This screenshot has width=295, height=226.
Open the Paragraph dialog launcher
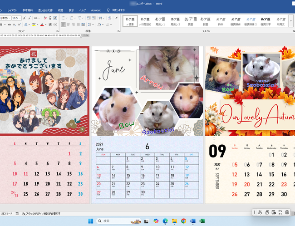tap(118, 31)
